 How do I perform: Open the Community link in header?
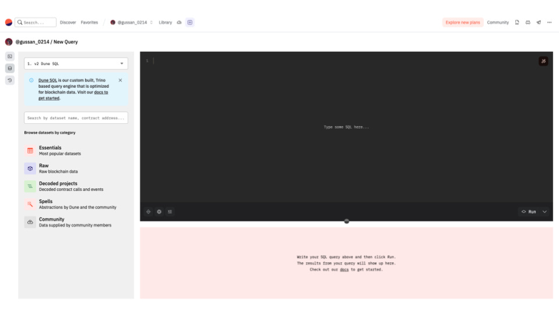pos(498,23)
